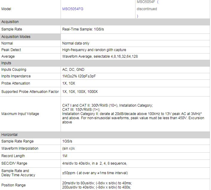Select the 'Model' row label
Image resolution: width=211 pixels, height=190 pixels.
coord(6,9)
